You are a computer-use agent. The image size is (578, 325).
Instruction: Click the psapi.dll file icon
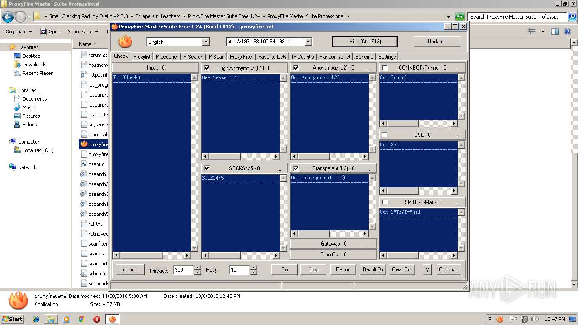click(84, 164)
